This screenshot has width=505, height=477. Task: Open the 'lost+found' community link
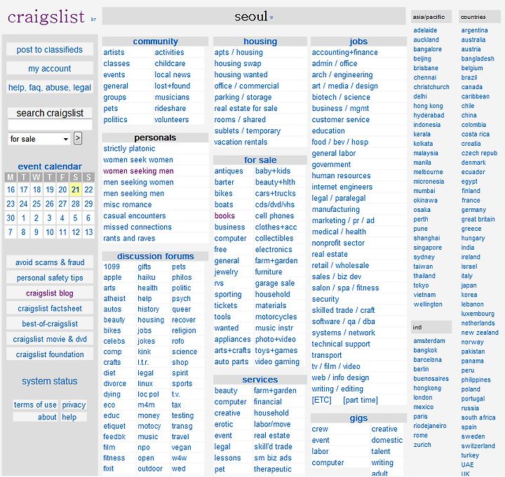(173, 86)
